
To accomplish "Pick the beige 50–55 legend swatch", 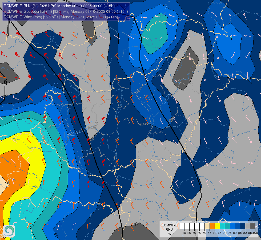I will (x=207, y=226).
